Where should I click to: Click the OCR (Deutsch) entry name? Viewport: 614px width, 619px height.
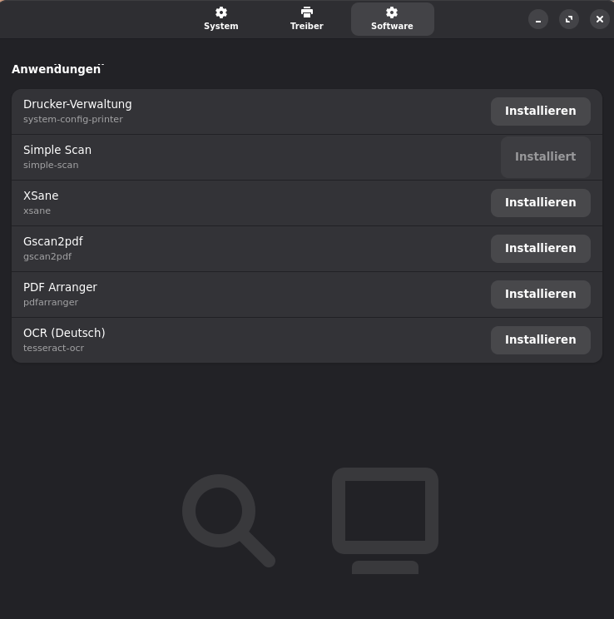click(x=64, y=334)
